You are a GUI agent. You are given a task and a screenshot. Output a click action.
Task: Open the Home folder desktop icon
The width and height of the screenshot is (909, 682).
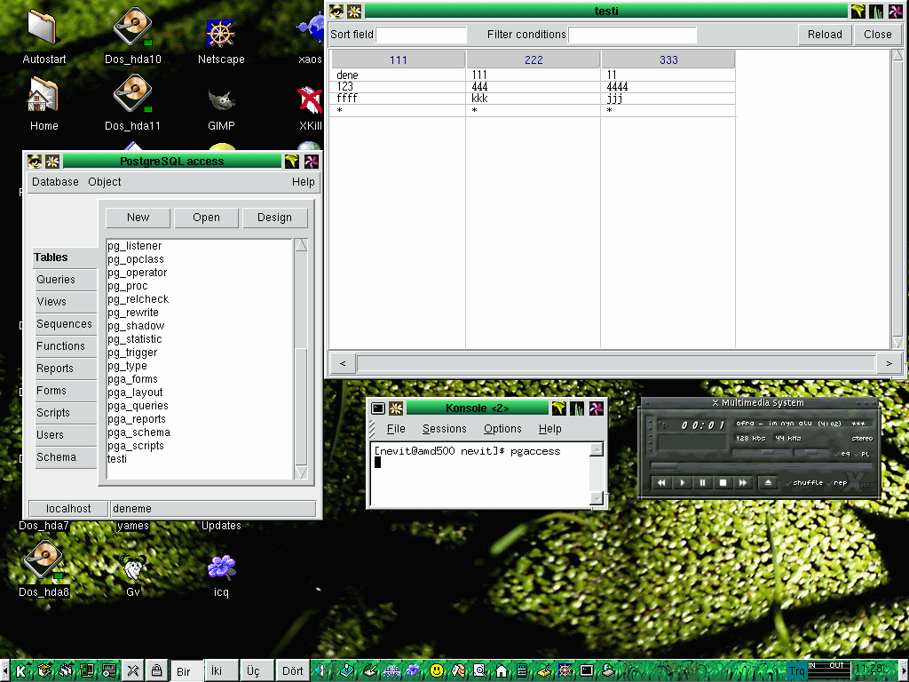point(43,95)
